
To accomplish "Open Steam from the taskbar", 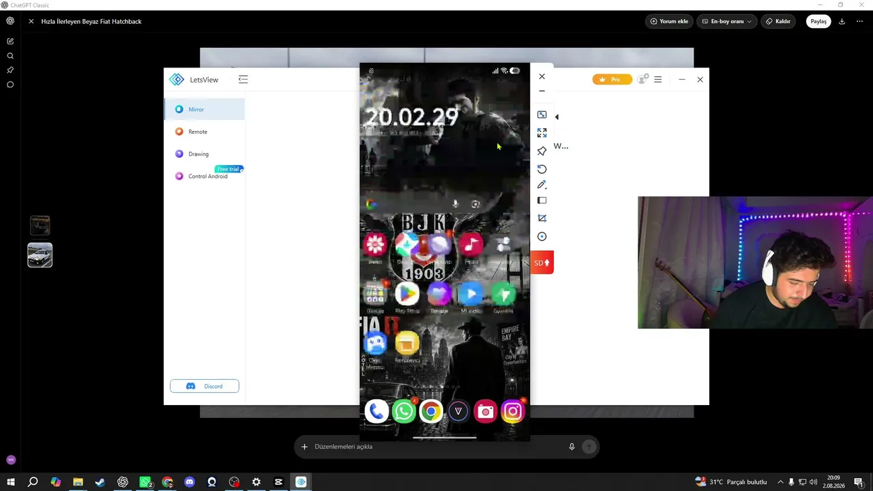I will 100,482.
